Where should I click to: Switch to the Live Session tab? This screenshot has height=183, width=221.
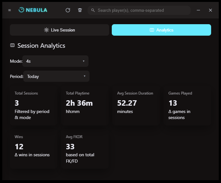coord(60,30)
